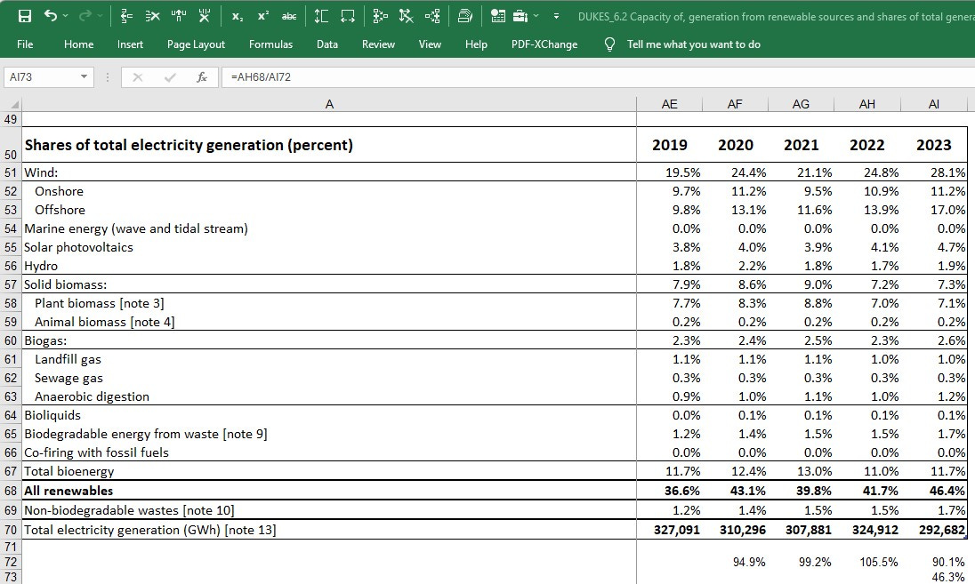
Task: Click the 'Shares of total electricity generation (percent)' cell
Action: click(x=329, y=146)
